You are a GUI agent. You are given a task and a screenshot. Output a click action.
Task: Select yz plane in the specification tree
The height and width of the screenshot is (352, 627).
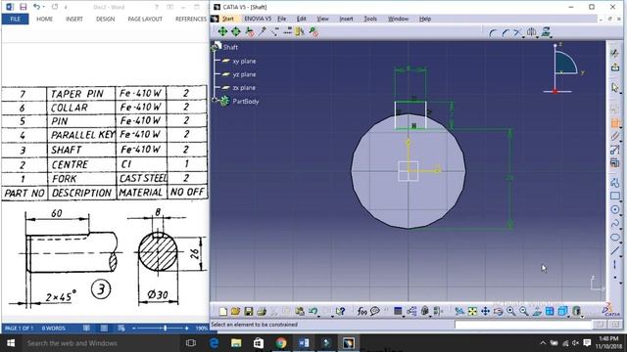point(244,74)
